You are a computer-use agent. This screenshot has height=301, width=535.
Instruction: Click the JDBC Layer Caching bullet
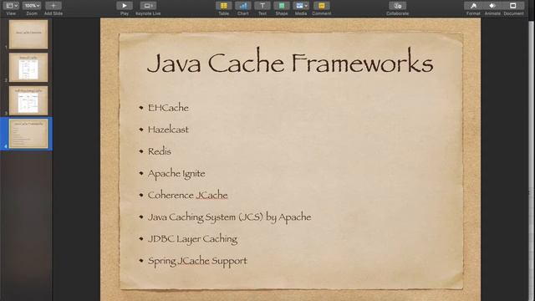[192, 239]
